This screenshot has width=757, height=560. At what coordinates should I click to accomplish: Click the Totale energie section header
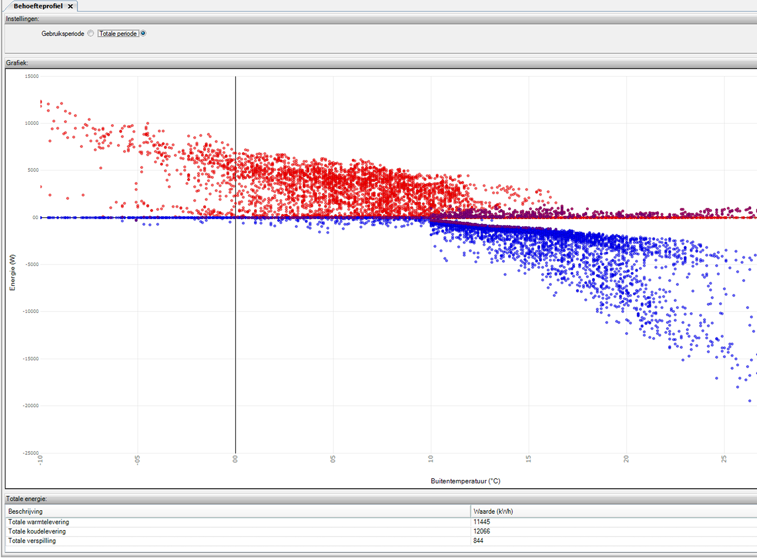point(26,499)
